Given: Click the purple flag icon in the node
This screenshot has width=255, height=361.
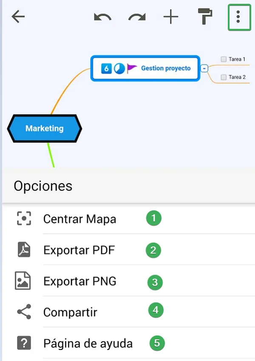Looking at the screenshot, I should pos(132,68).
